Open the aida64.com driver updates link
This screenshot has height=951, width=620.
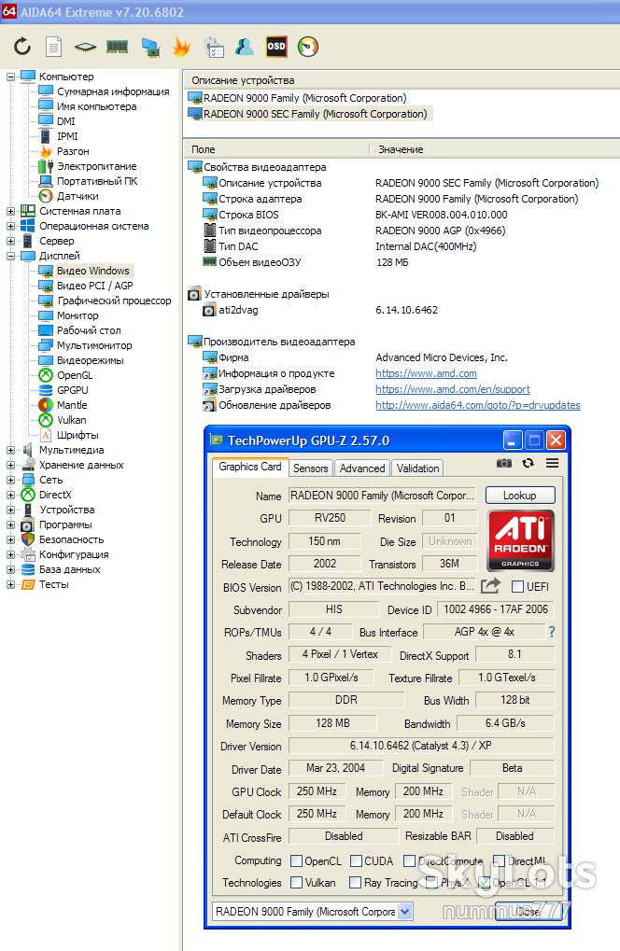(x=478, y=405)
